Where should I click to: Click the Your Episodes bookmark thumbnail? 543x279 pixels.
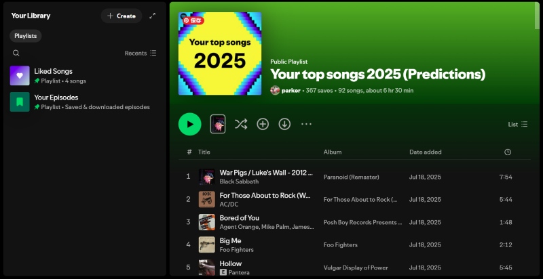pos(20,102)
